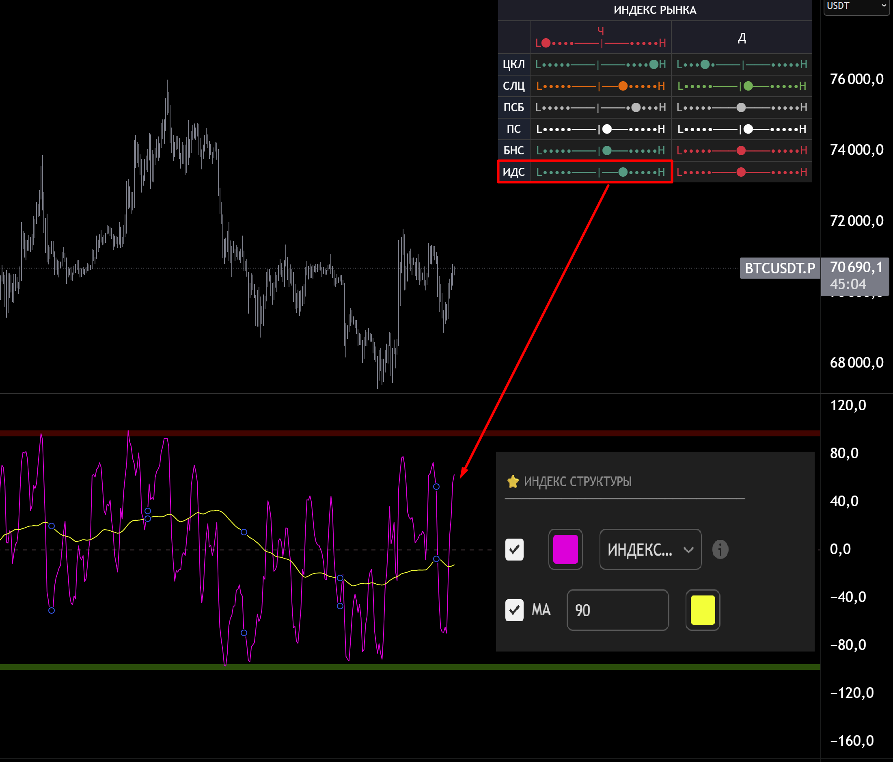Click the chevron arrow of ИНДЕКС... combo box
This screenshot has width=893, height=762.
click(688, 550)
